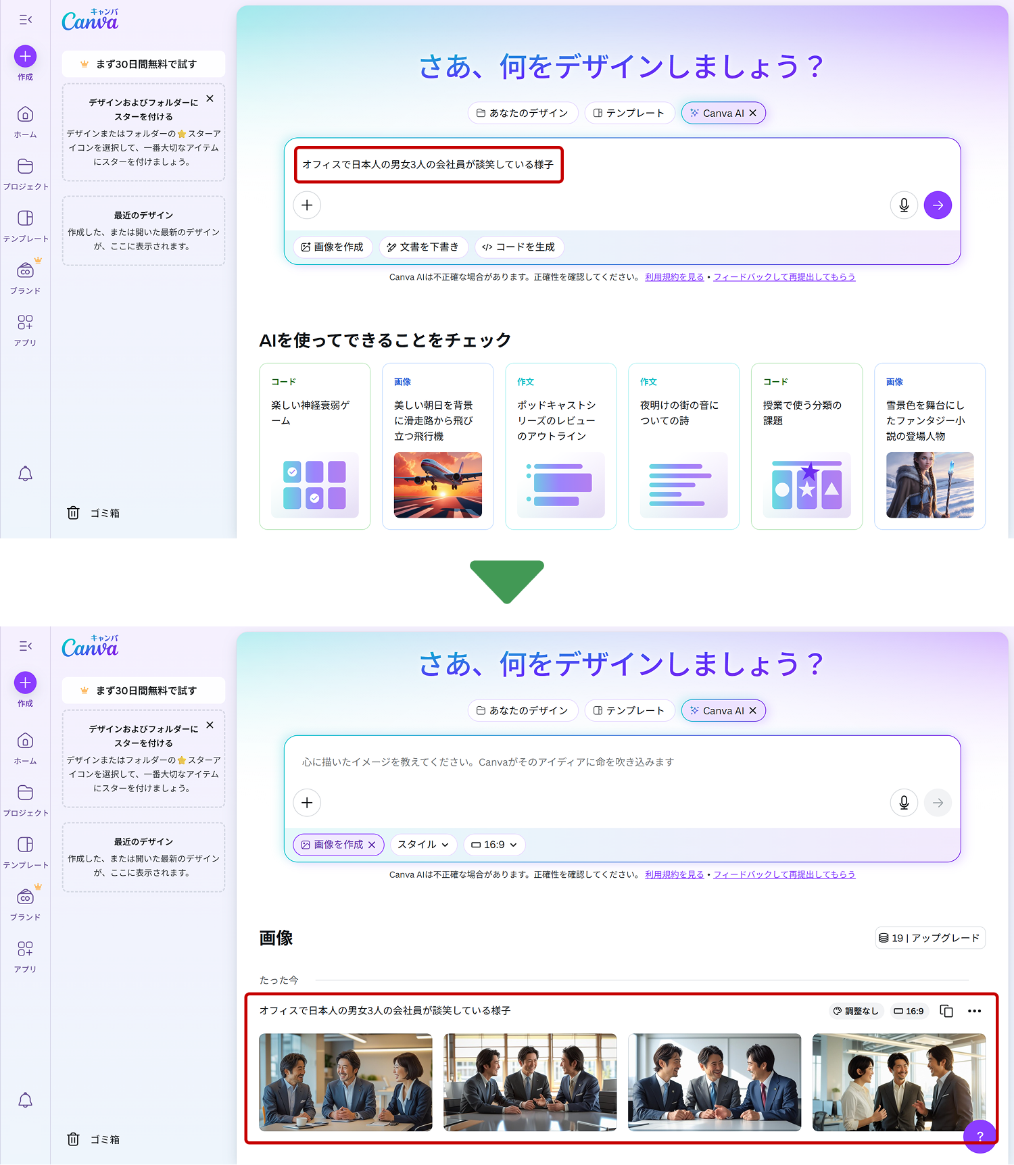This screenshot has width=1014, height=1165.
Task: Click the microphone icon beside the purple send arrow
Action: [x=904, y=205]
